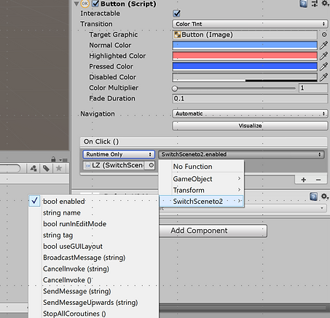Open Button component preset icon
This screenshot has width=330, height=318.
[x=315, y=4]
